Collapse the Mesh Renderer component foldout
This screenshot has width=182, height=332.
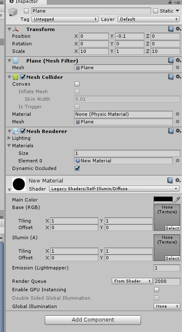tap(10, 131)
